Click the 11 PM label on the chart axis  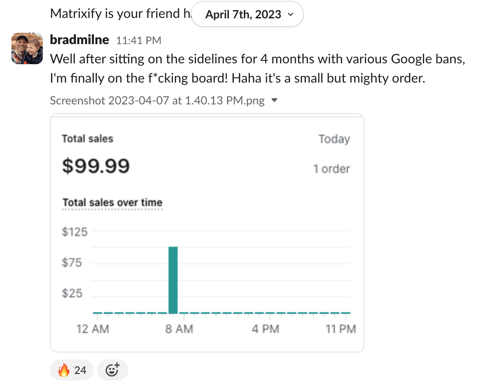click(341, 329)
